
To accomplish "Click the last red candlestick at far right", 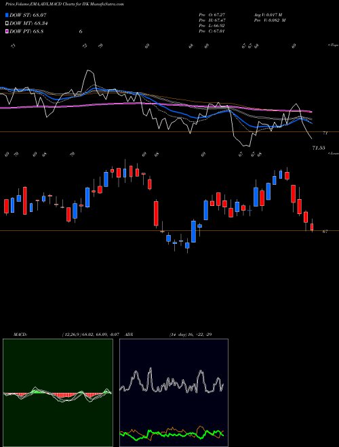I will point(312,227).
